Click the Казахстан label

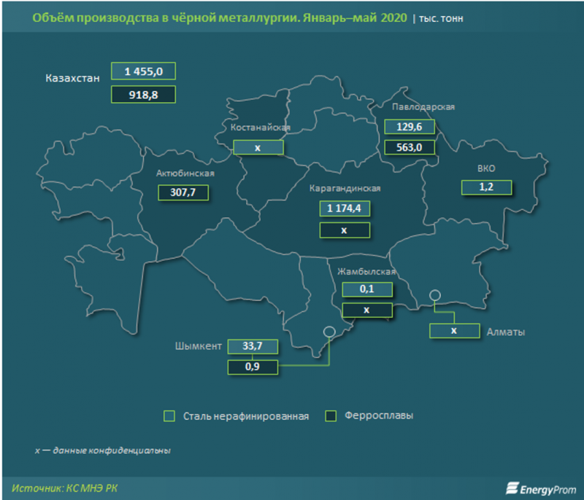(72, 79)
